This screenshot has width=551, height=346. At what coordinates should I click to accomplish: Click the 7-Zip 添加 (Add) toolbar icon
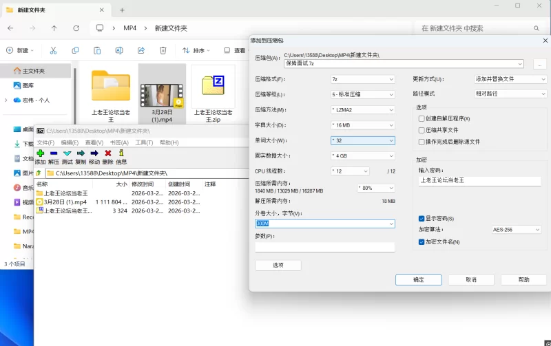point(41,153)
